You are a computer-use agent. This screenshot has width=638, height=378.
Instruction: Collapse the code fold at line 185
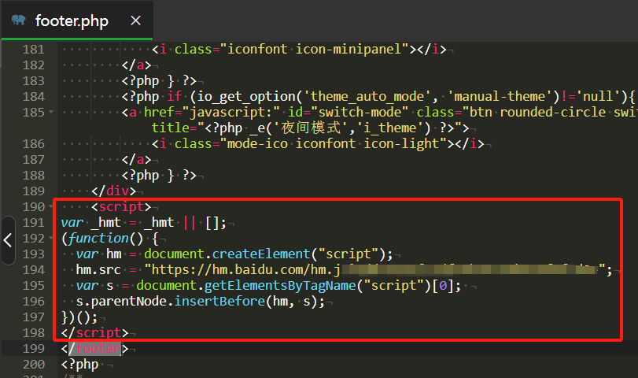pos(51,113)
